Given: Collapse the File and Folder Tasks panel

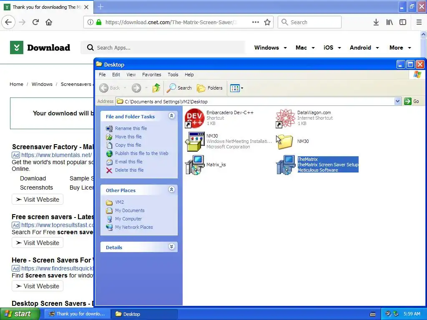Looking at the screenshot, I should click(x=171, y=116).
